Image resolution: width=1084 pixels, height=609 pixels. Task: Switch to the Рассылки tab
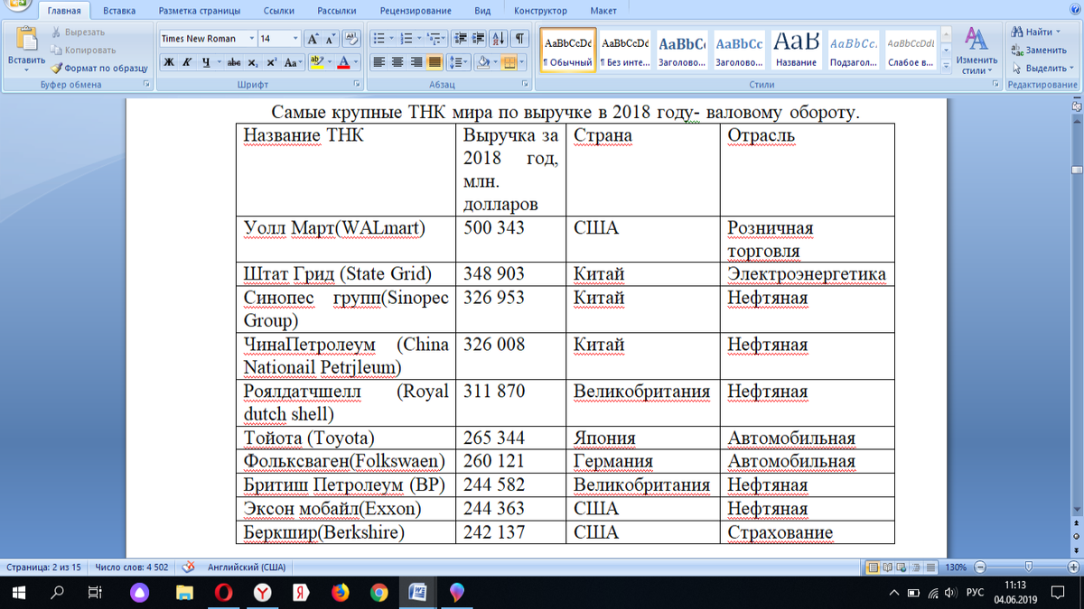[336, 11]
